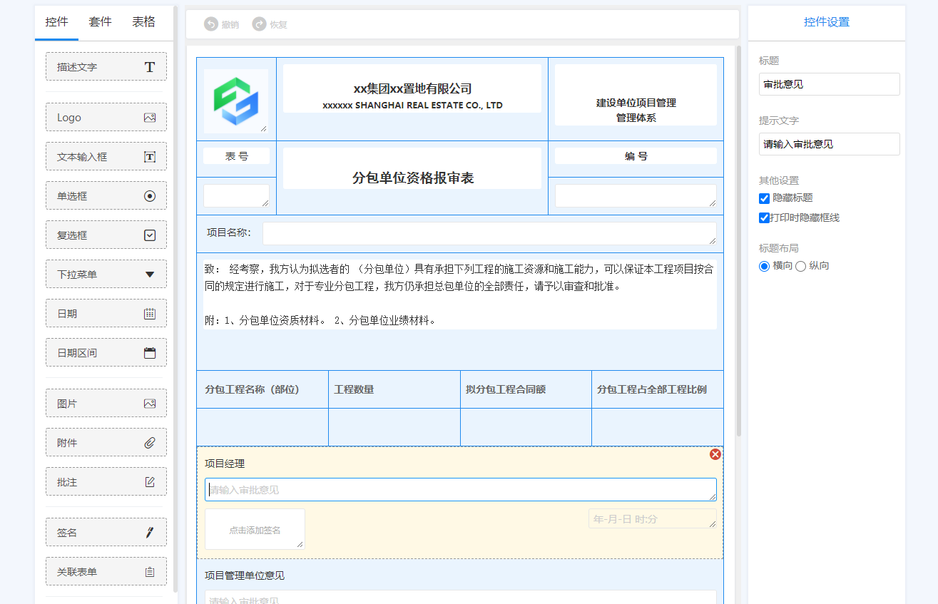Image resolution: width=938 pixels, height=604 pixels.
Task: Uncheck the 隐藏标题 option
Action: [764, 198]
